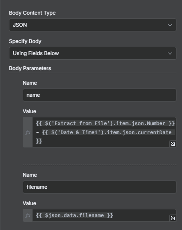Open the Body Content Type JSON dropdown

coord(92,25)
